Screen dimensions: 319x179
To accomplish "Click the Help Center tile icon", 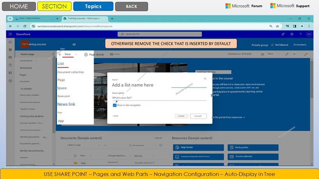I will (x=177, y=147).
